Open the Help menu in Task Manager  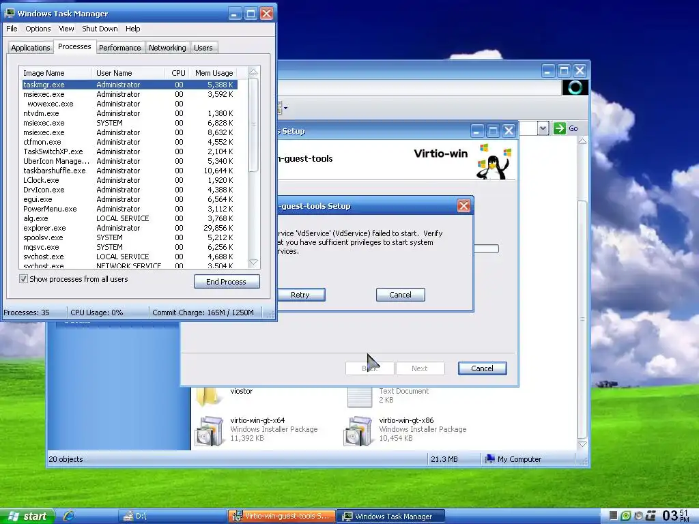[x=133, y=29]
